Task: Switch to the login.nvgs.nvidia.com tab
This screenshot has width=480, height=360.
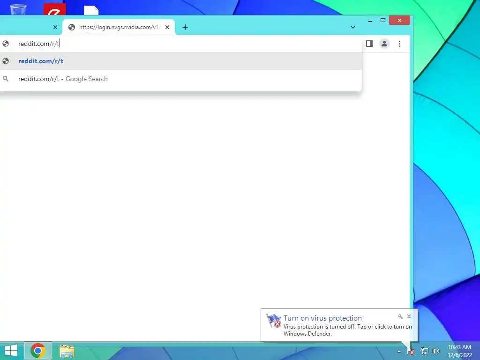Action: (119, 27)
